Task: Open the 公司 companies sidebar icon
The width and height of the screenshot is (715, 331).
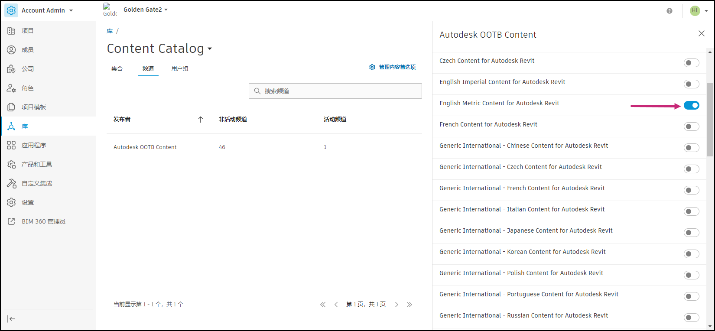Action: pos(11,69)
